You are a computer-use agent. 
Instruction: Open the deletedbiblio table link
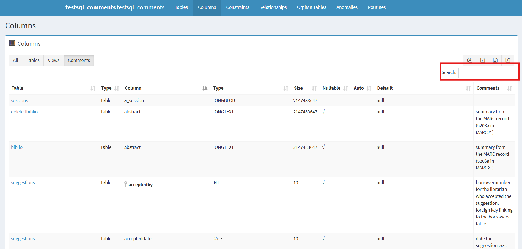click(24, 112)
